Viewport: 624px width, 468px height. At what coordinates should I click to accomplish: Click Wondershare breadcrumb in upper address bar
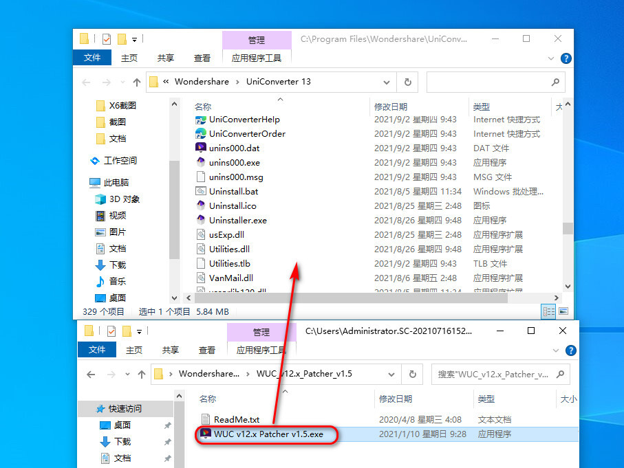click(202, 82)
